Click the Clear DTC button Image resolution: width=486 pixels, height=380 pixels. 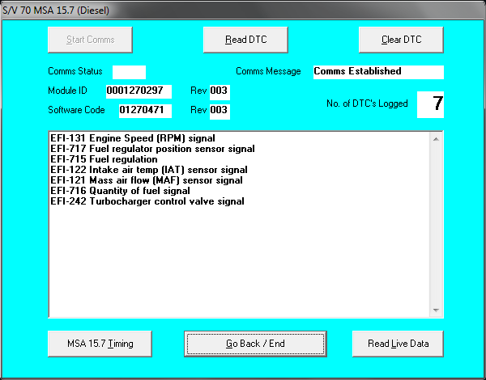(402, 40)
